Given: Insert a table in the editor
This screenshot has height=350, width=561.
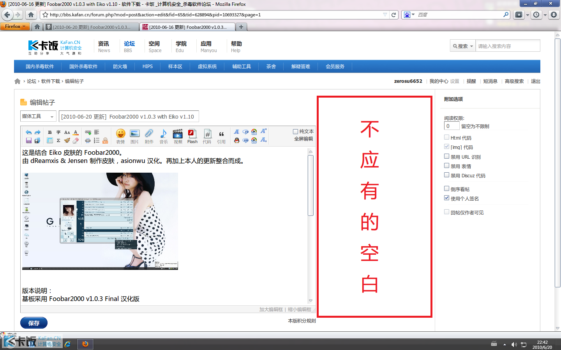Looking at the screenshot, I should 50,140.
